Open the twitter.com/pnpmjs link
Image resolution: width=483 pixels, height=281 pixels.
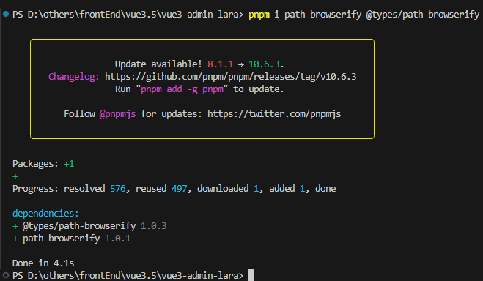coord(274,114)
